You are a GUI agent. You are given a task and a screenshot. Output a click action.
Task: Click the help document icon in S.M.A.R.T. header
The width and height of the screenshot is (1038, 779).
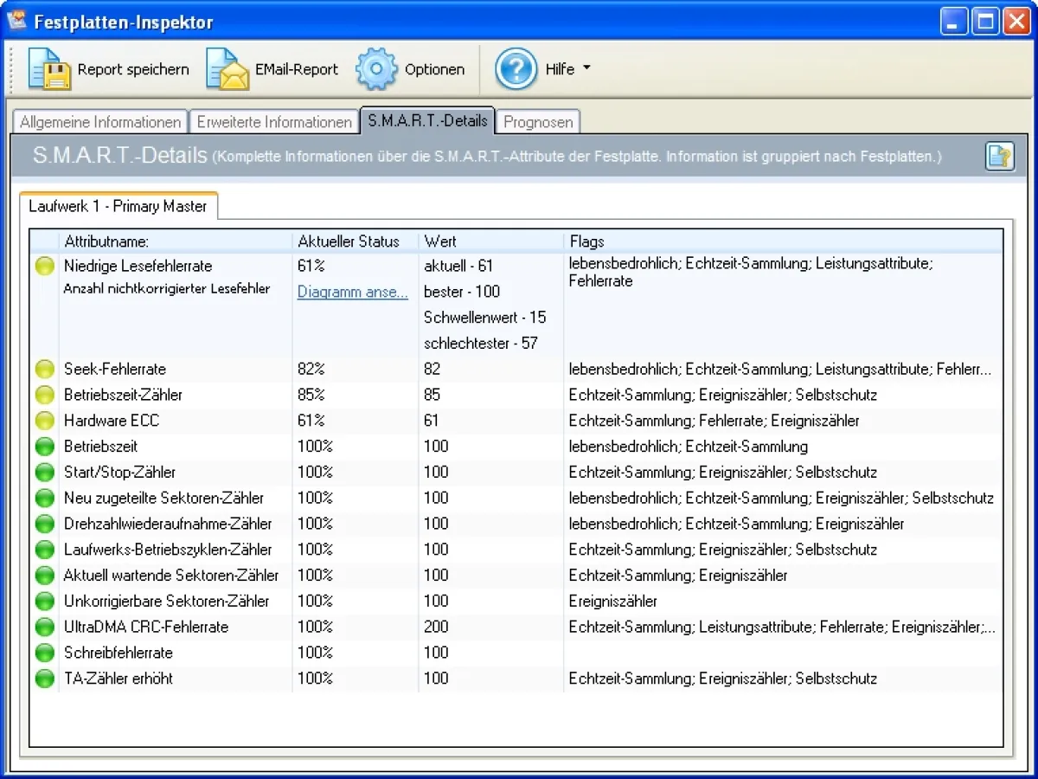999,157
